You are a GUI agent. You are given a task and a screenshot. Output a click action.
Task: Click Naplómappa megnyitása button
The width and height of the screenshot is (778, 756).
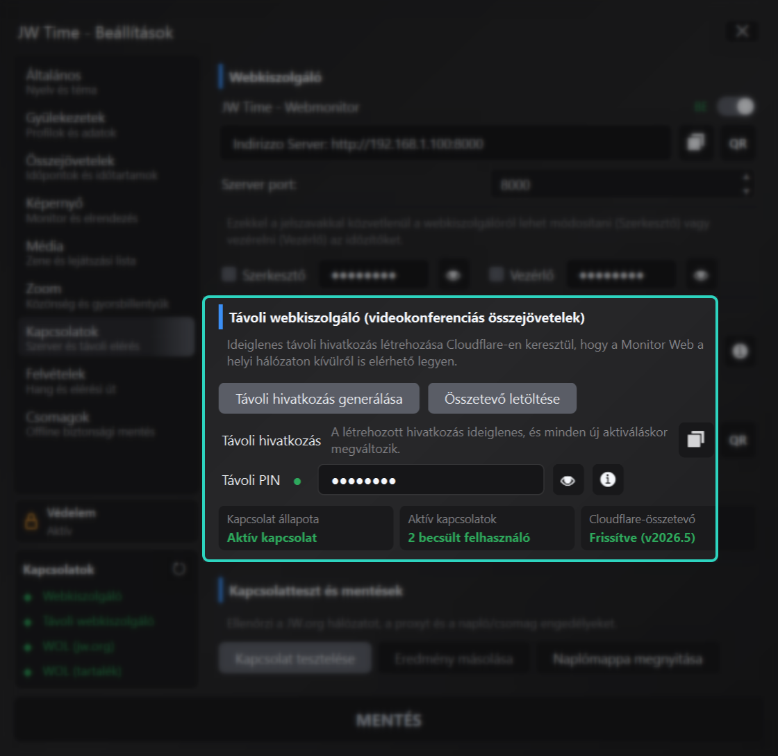(628, 659)
